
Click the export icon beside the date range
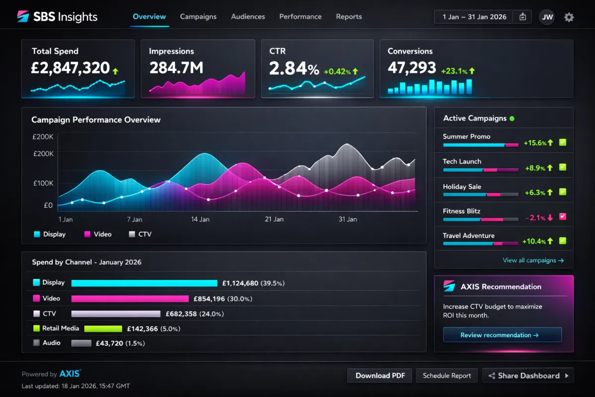click(x=523, y=16)
